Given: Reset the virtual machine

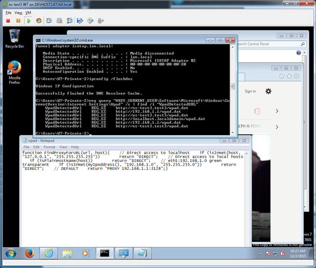Looking at the screenshot, I should click(x=39, y=21).
